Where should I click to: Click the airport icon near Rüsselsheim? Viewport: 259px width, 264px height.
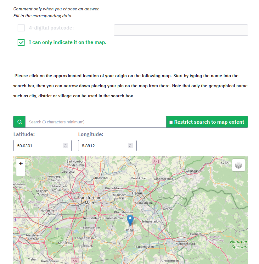coord(57,228)
